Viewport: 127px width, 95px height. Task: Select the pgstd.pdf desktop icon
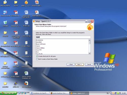click(16, 64)
